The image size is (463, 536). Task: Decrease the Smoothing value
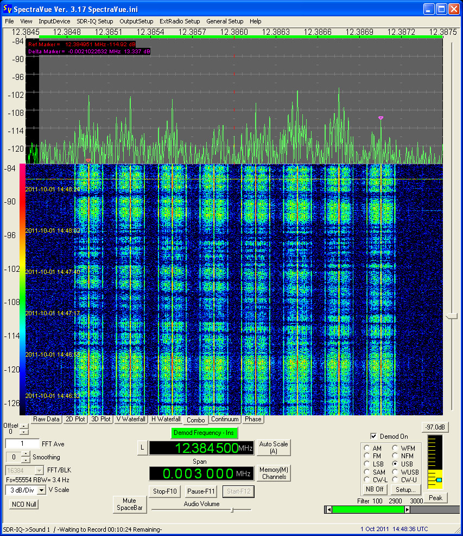pyautogui.click(x=26, y=460)
